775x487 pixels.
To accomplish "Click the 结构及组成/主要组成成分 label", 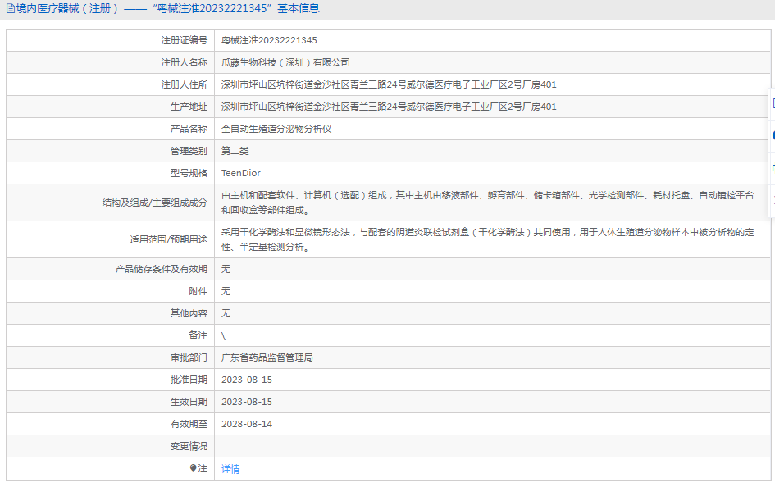I will (x=155, y=203).
